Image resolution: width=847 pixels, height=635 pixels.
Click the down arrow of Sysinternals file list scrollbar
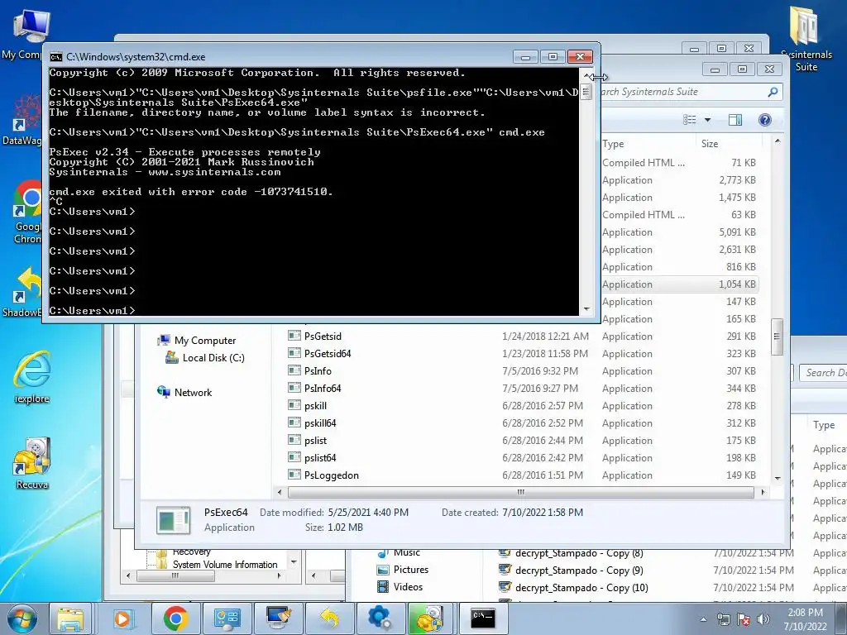click(x=778, y=479)
